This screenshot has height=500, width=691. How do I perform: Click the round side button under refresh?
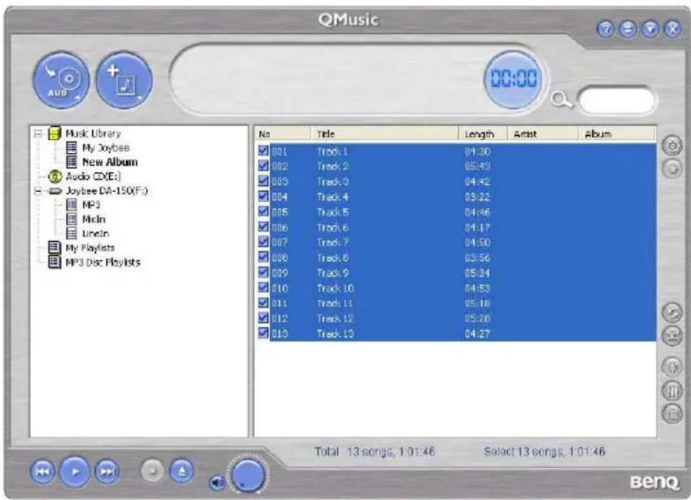click(672, 335)
